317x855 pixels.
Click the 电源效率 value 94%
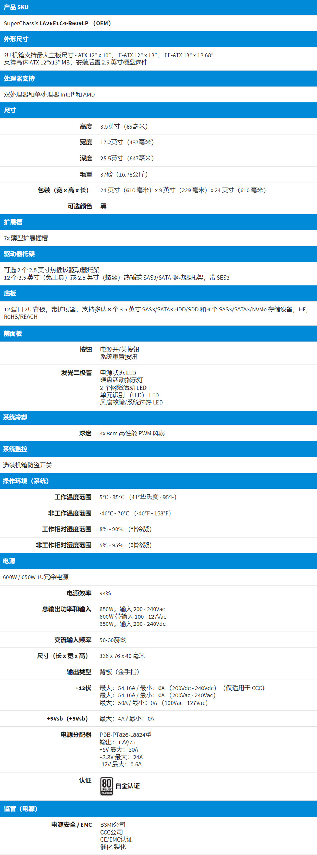click(105, 593)
